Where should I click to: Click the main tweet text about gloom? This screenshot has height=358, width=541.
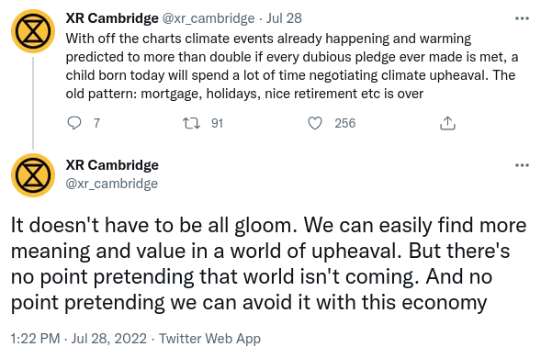pos(269,263)
